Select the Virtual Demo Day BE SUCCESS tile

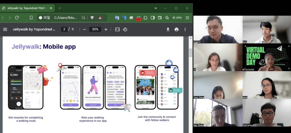(x=267, y=57)
